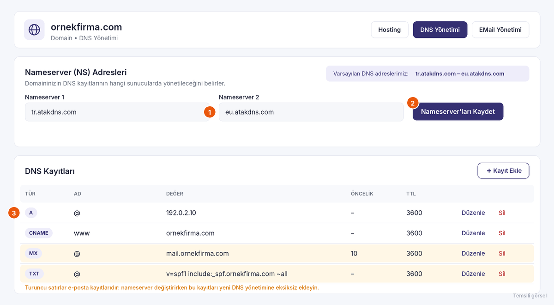Click the TTL 3600 of the CNAME row
Screen dimensions: 554x305
coord(414,233)
